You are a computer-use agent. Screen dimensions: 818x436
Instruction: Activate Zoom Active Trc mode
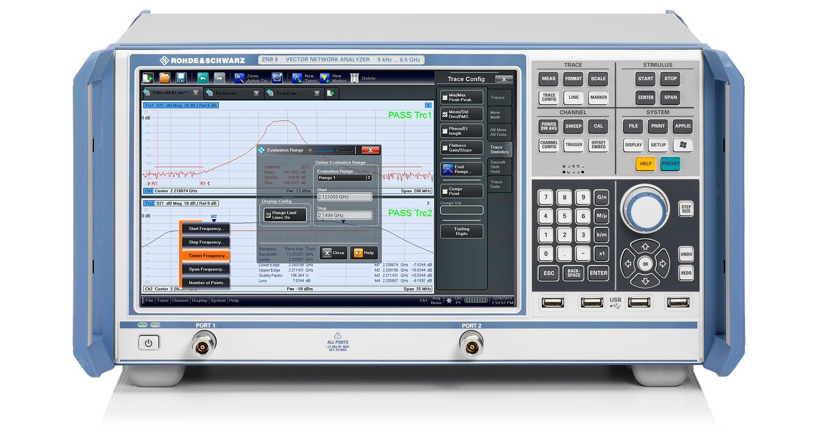(239, 78)
